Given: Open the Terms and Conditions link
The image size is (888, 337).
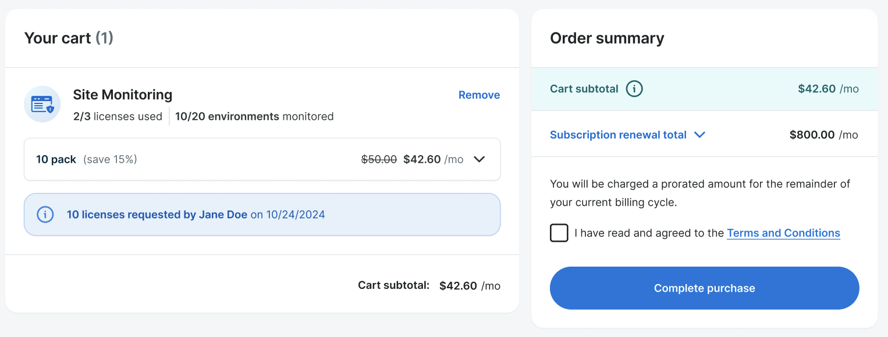Looking at the screenshot, I should point(783,233).
